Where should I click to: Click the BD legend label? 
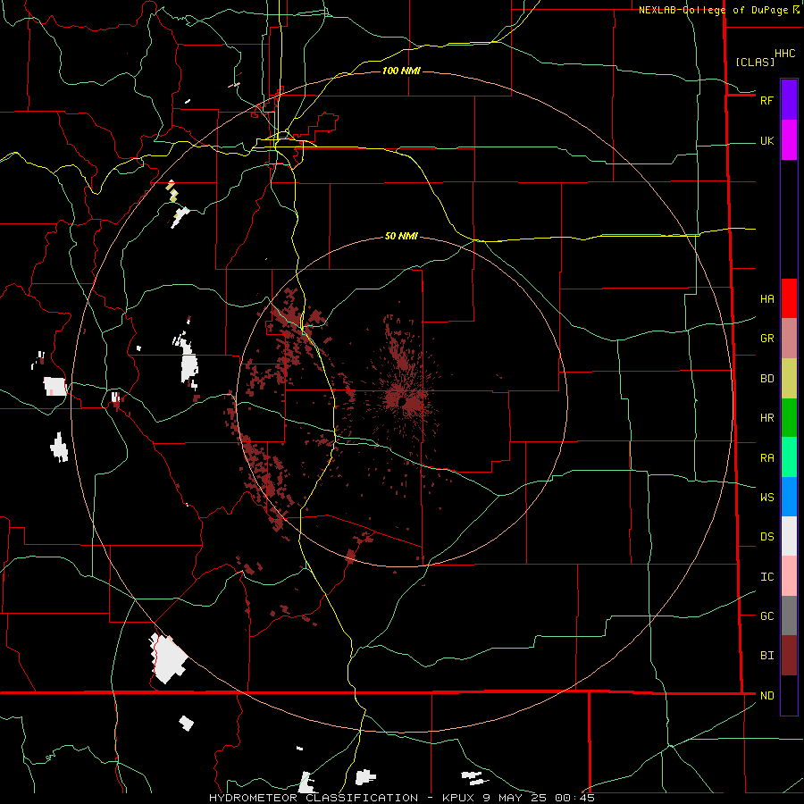coord(766,379)
